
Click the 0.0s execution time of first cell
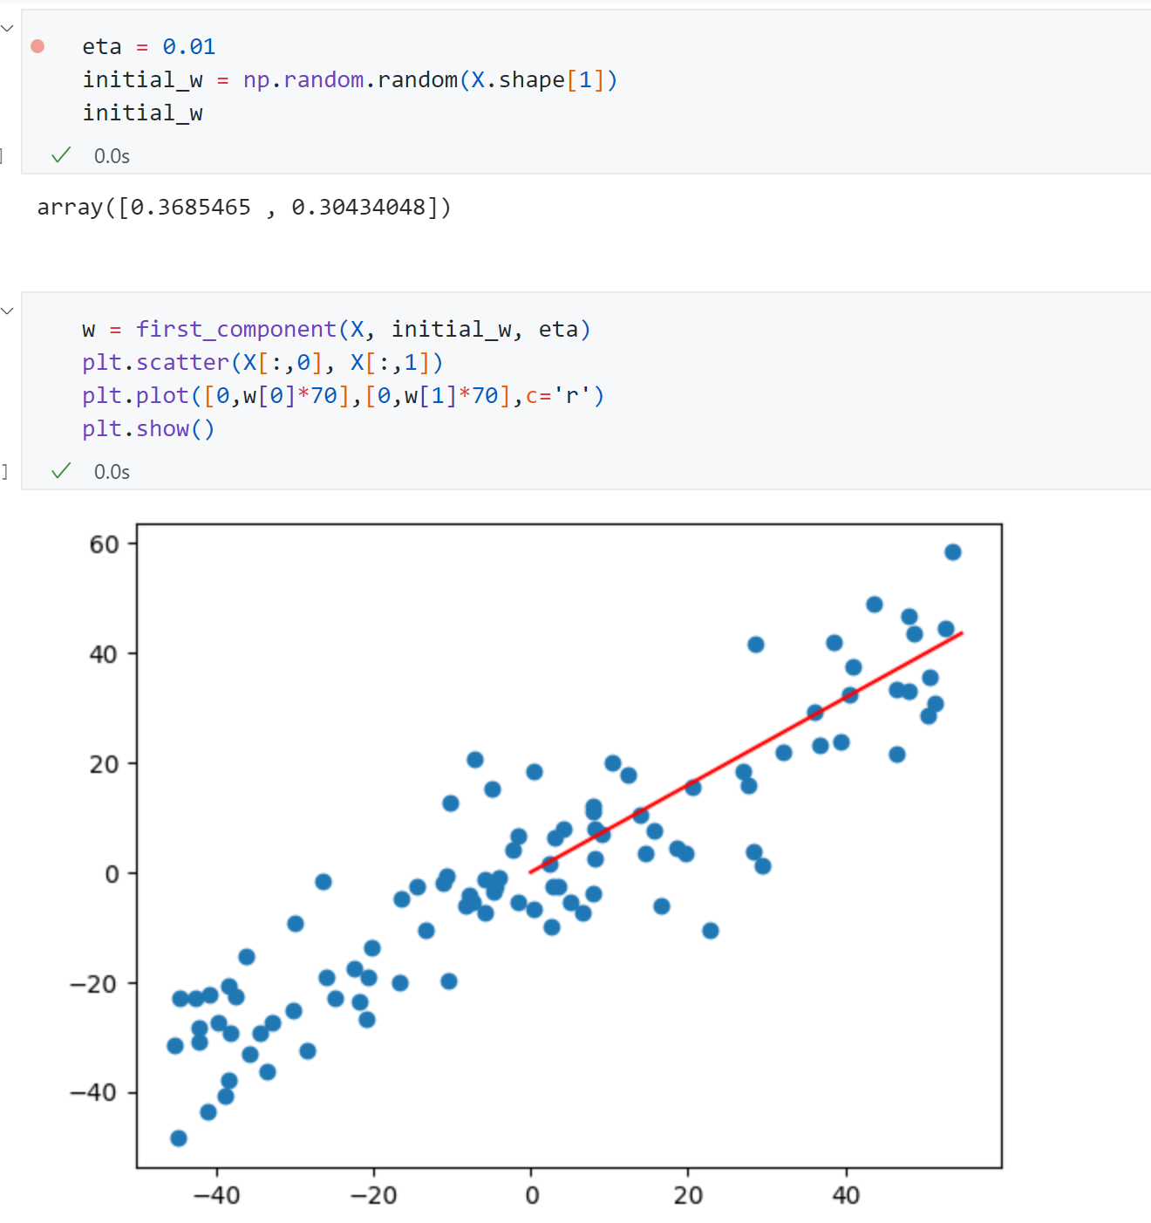[112, 156]
